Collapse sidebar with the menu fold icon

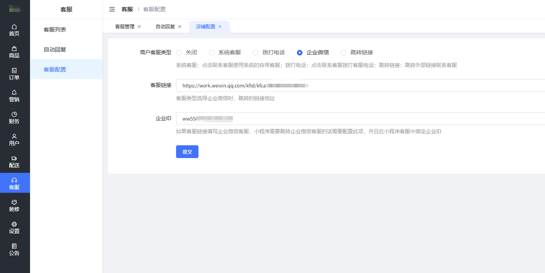pos(112,9)
